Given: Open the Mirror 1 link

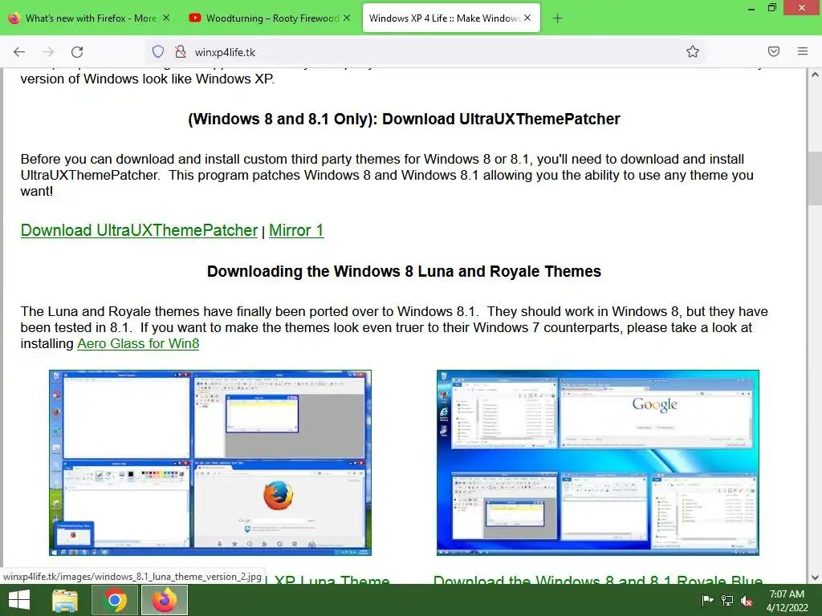Looking at the screenshot, I should (296, 230).
